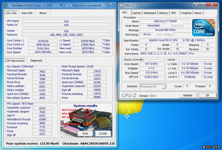
Task: Close the Nuclearus Multi Core window
Action: (111, 5)
